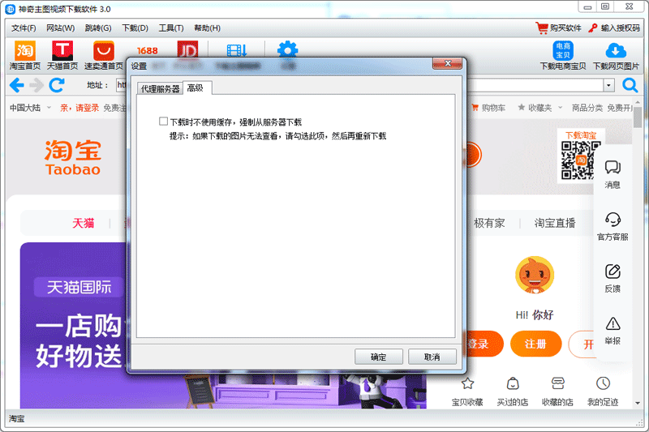Reload the page with refresh icon

[x=57, y=85]
